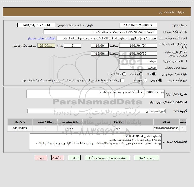Click the نام کالا column header

(118, 122)
